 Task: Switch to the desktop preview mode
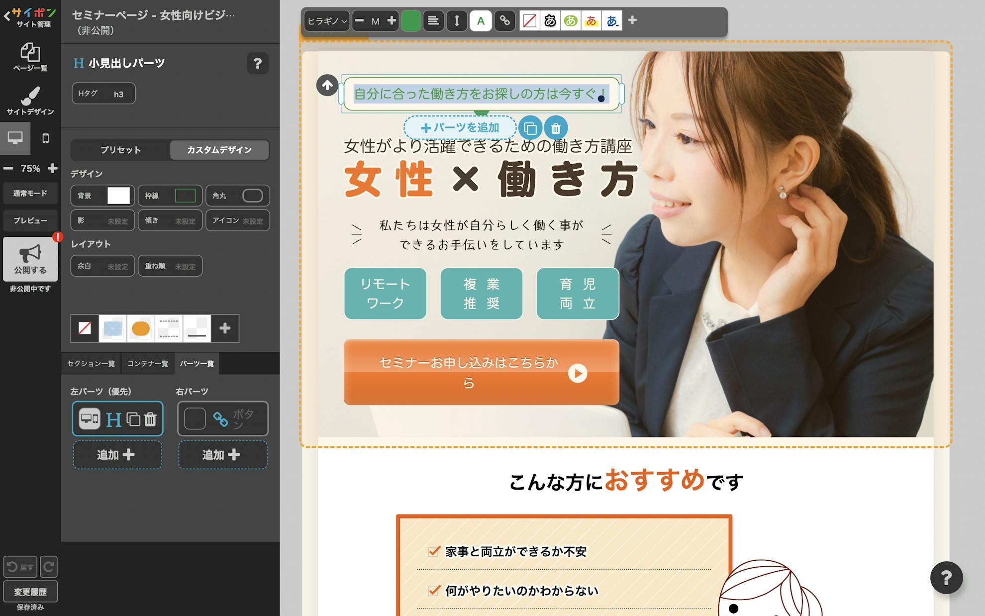click(x=15, y=138)
